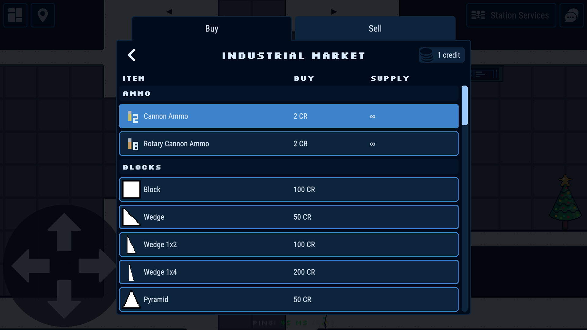Select the Buy tab
The width and height of the screenshot is (587, 330).
point(212,28)
